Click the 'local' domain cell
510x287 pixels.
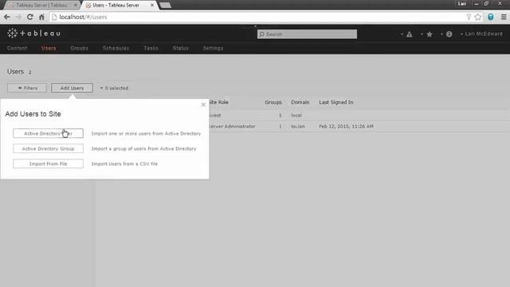(x=296, y=115)
